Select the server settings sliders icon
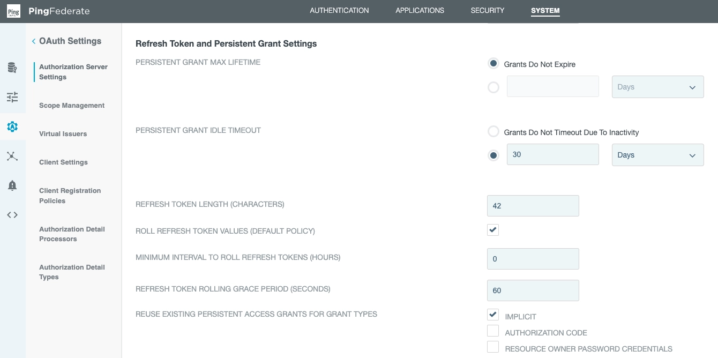The image size is (718, 358). tap(13, 97)
